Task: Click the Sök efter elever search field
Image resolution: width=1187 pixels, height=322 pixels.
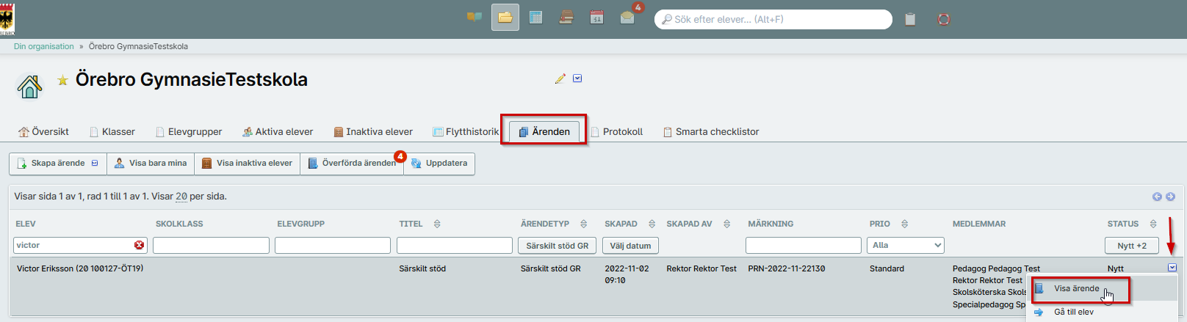Action: [x=773, y=19]
